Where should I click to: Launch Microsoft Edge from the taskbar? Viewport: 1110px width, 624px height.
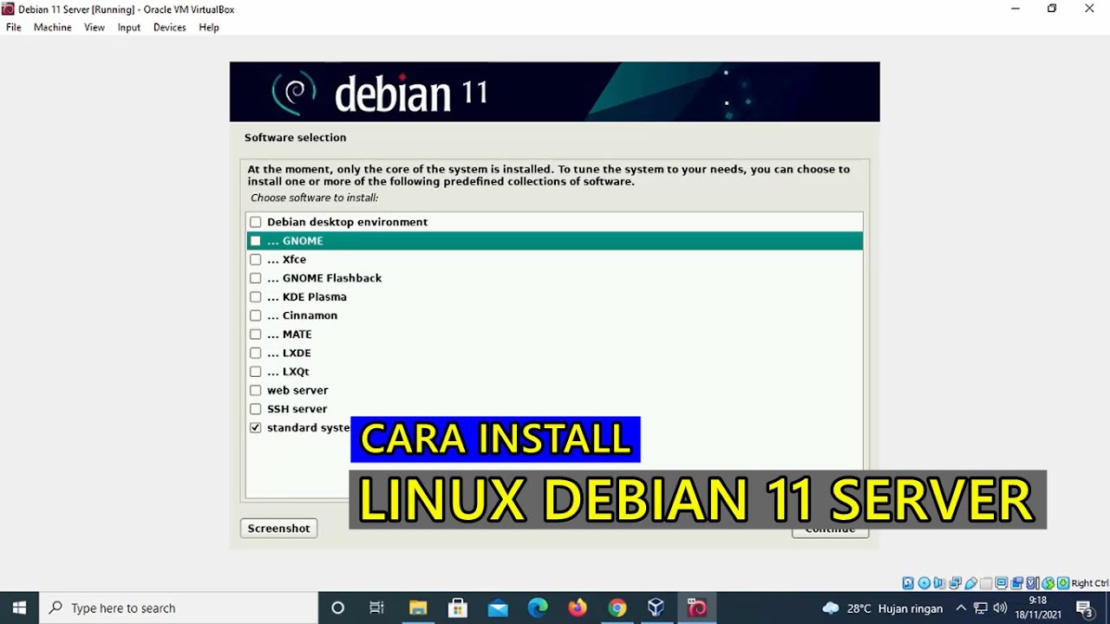538,608
